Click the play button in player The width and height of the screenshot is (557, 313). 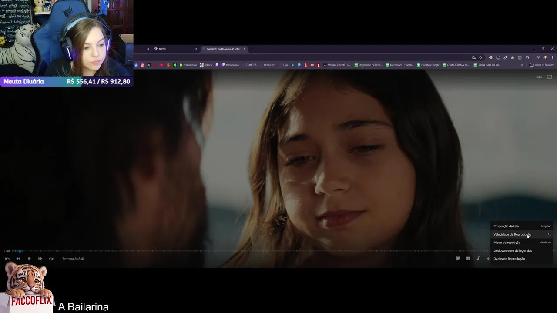coord(29,259)
